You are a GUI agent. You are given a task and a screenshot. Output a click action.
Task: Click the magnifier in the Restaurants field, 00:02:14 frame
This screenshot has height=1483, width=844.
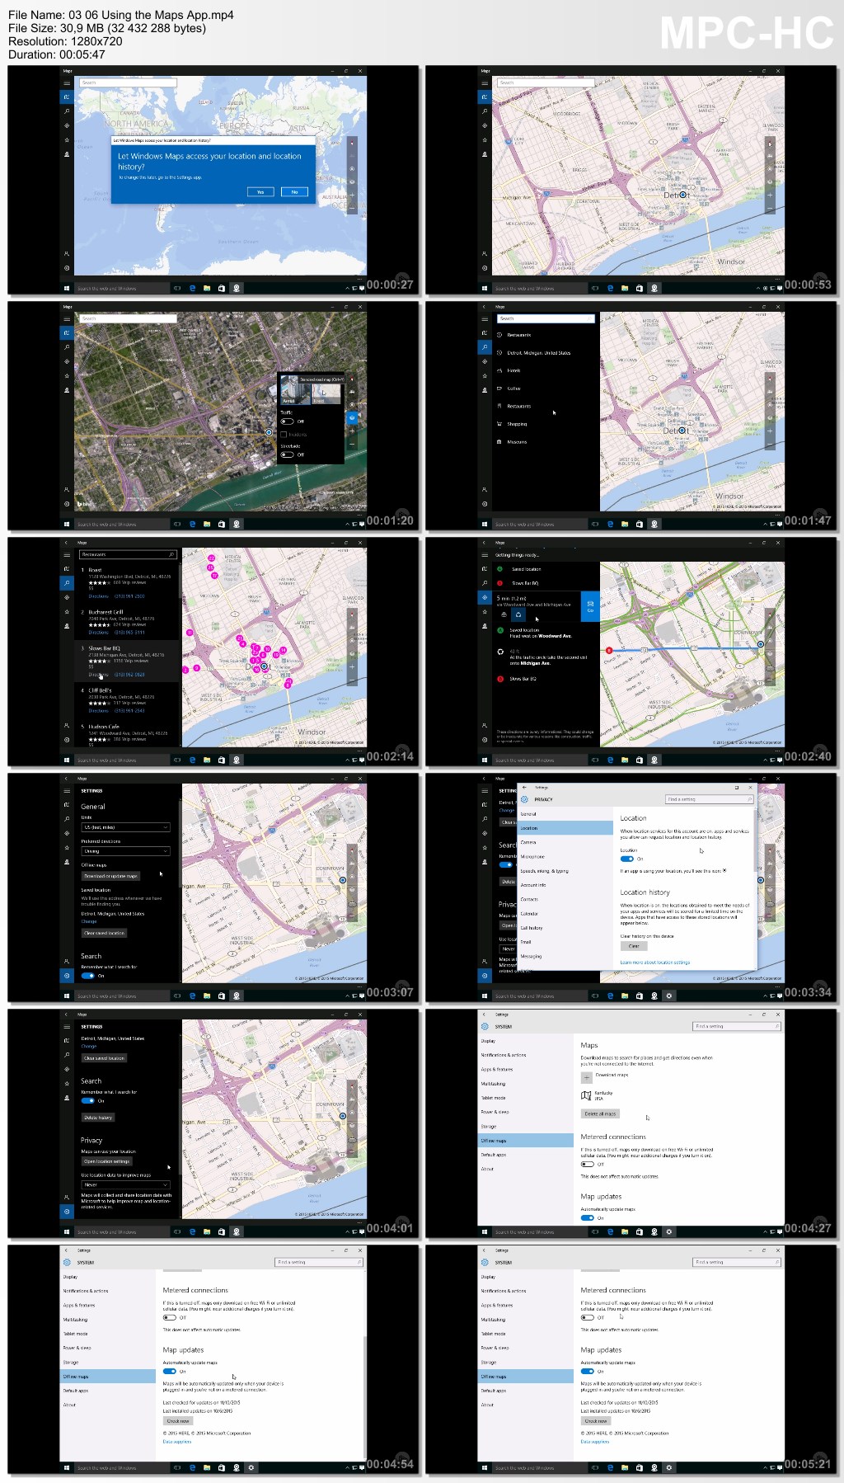tap(171, 554)
